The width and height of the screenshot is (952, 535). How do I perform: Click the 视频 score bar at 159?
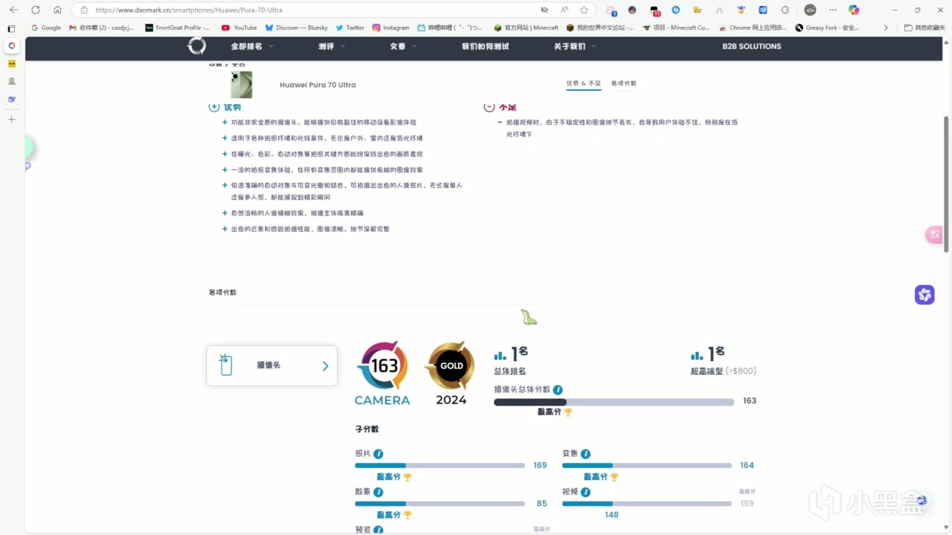pos(646,503)
